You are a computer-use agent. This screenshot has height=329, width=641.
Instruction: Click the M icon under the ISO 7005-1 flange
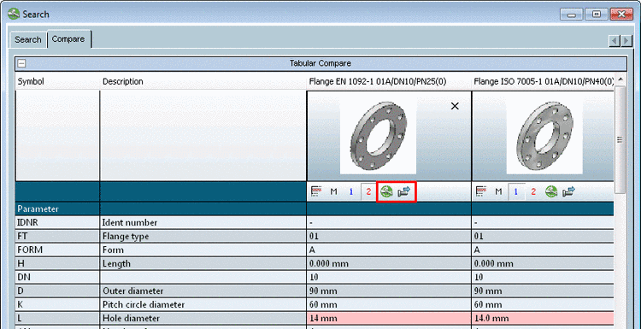click(498, 191)
